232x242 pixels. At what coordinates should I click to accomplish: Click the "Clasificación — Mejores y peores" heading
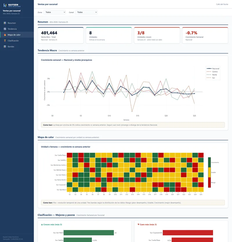pyautogui.click(x=56, y=215)
